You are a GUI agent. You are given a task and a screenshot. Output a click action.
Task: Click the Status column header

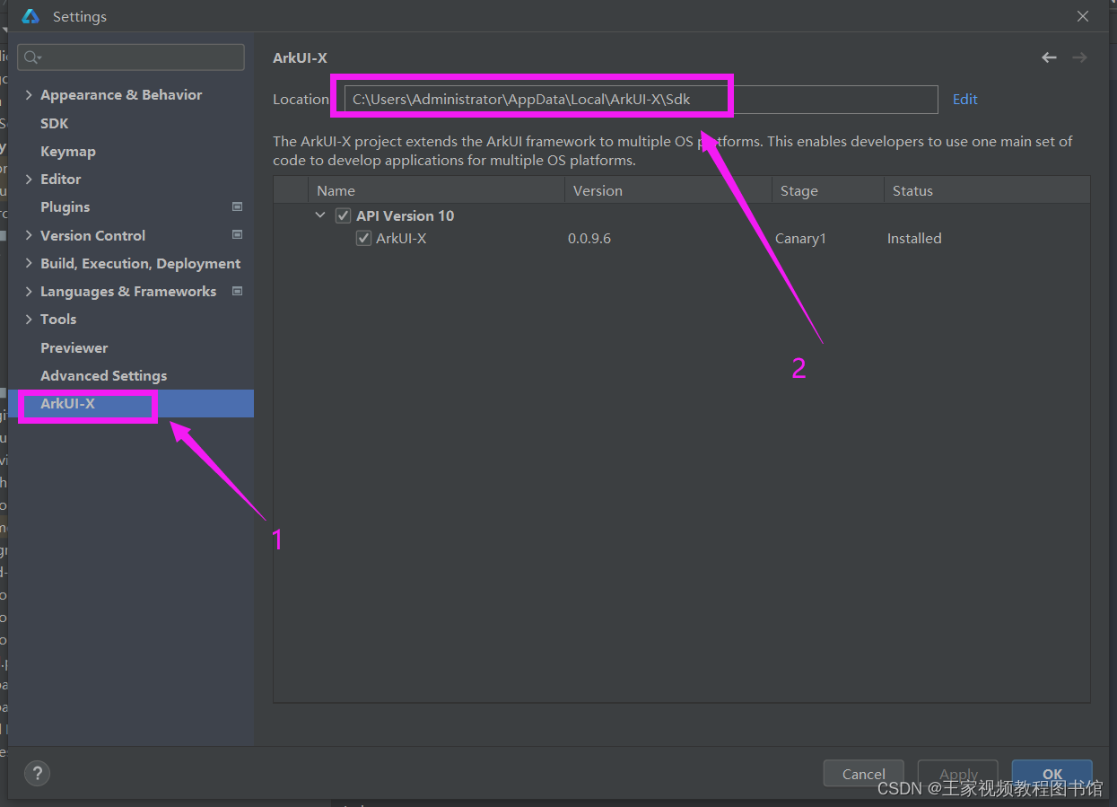(987, 190)
